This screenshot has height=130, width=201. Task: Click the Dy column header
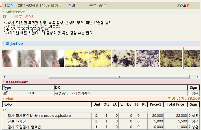pyautogui.click(x=129, y=104)
